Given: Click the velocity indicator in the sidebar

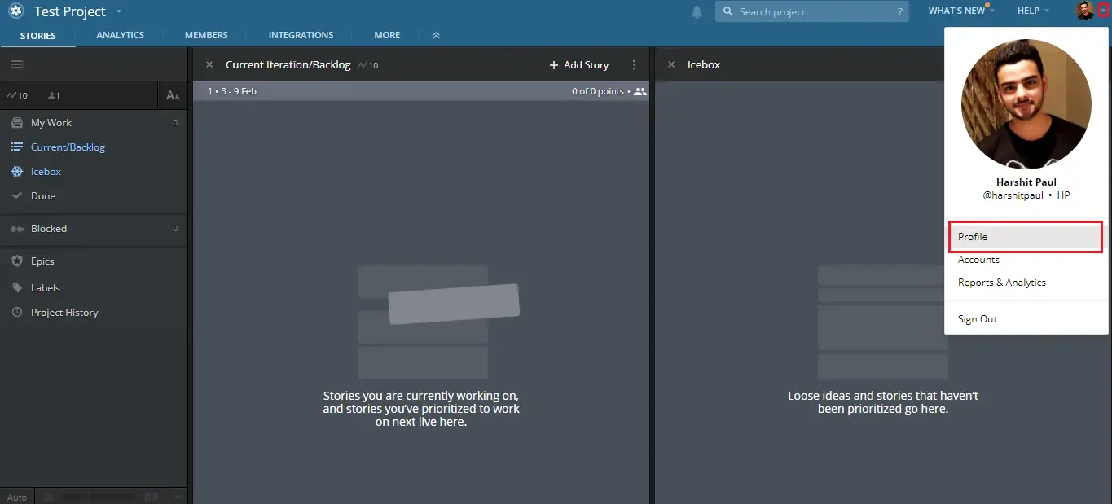Looking at the screenshot, I should pyautogui.click(x=17, y=95).
